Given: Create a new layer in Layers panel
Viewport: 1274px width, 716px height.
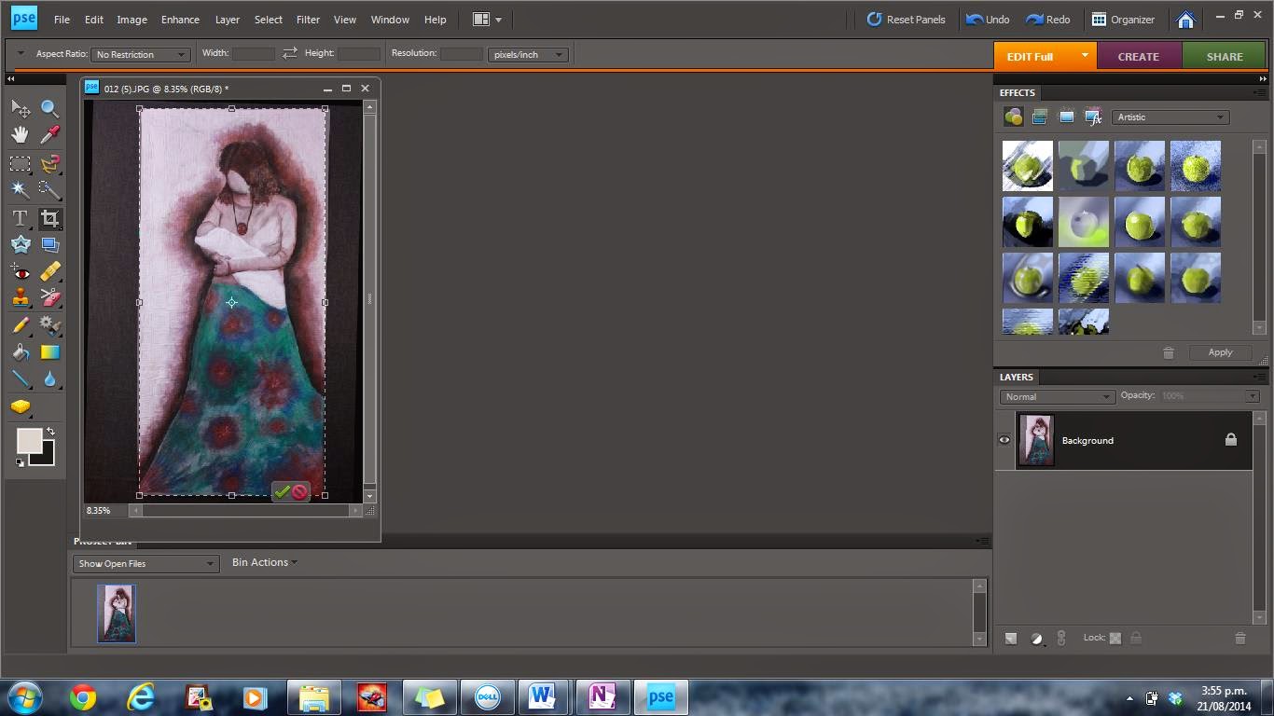Looking at the screenshot, I should click(x=1011, y=639).
